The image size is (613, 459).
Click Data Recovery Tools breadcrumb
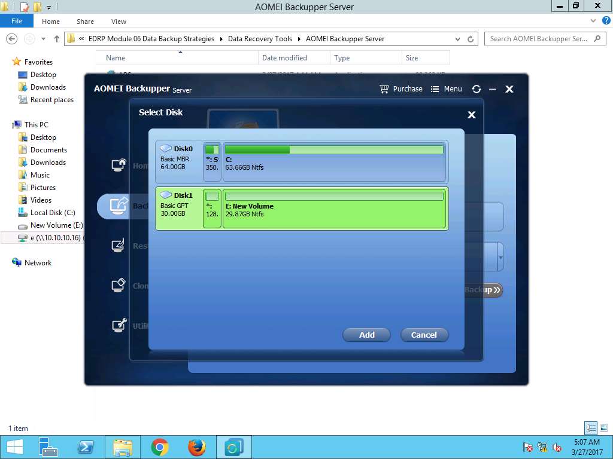click(x=260, y=39)
